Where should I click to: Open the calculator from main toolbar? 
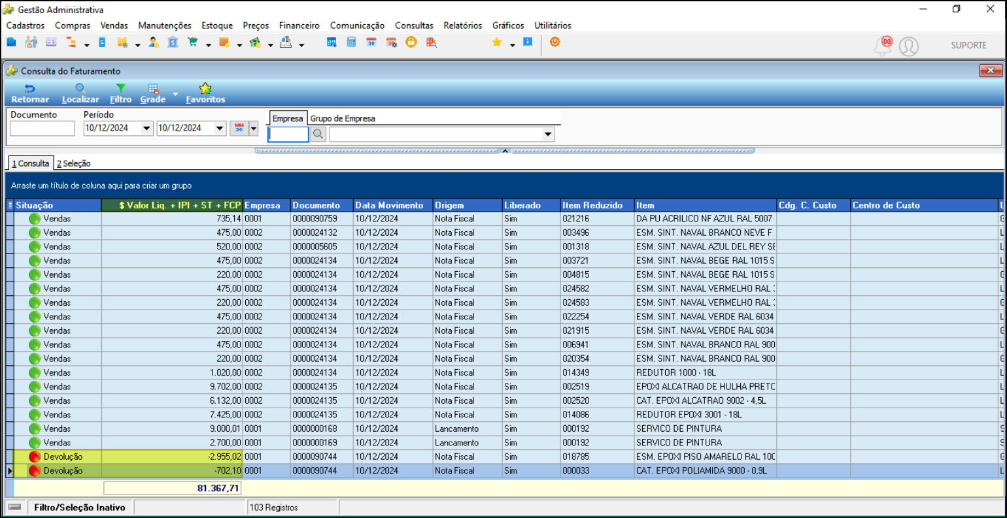pos(351,42)
